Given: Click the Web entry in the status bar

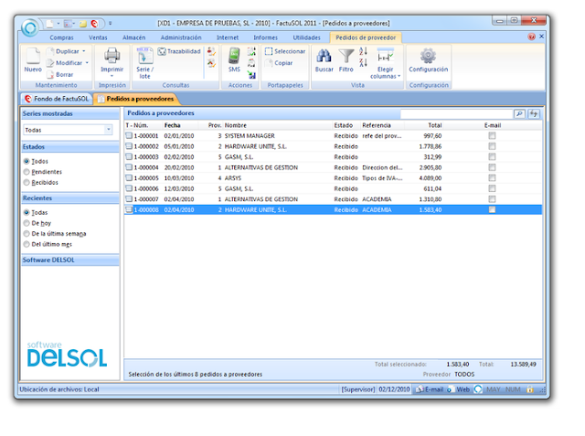Looking at the screenshot, I should (x=459, y=389).
